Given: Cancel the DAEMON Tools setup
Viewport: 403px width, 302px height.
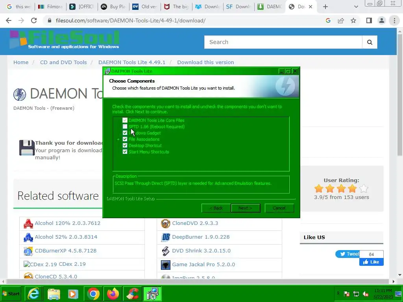Looking at the screenshot, I should coord(279,208).
